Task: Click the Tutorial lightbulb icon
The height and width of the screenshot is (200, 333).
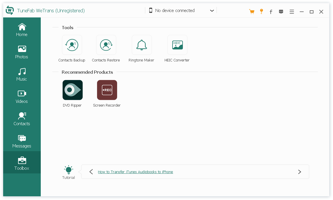Action: [x=69, y=169]
